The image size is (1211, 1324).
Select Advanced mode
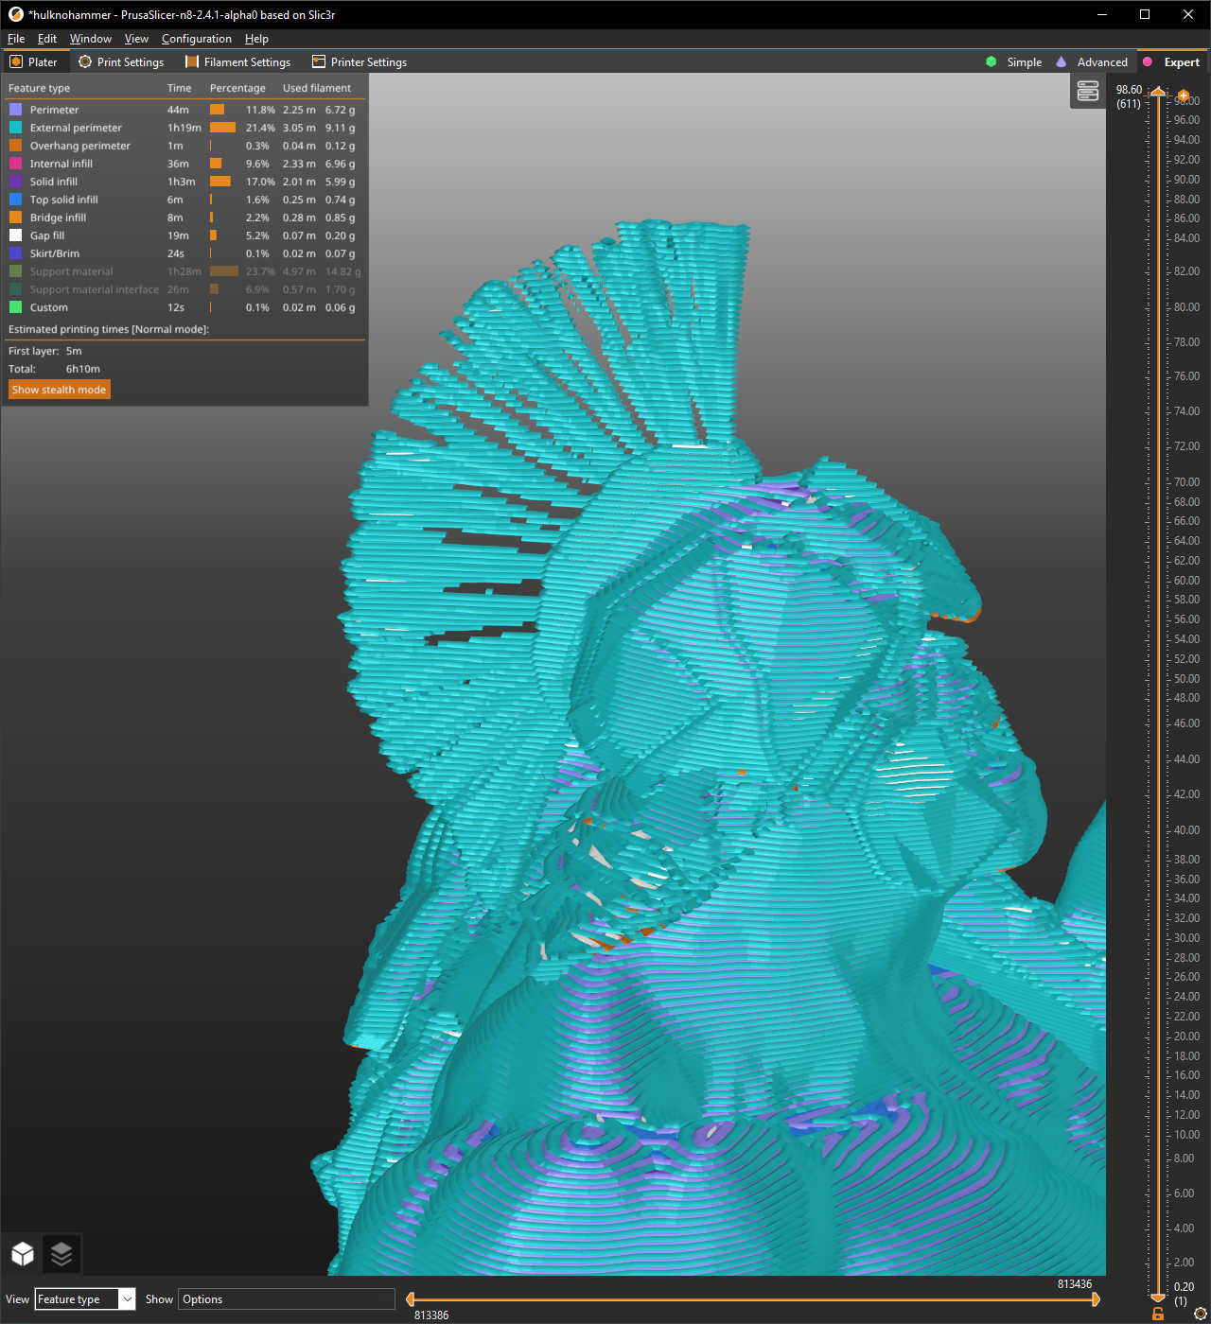[1092, 61]
